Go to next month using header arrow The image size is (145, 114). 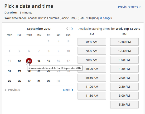[x=72, y=29]
